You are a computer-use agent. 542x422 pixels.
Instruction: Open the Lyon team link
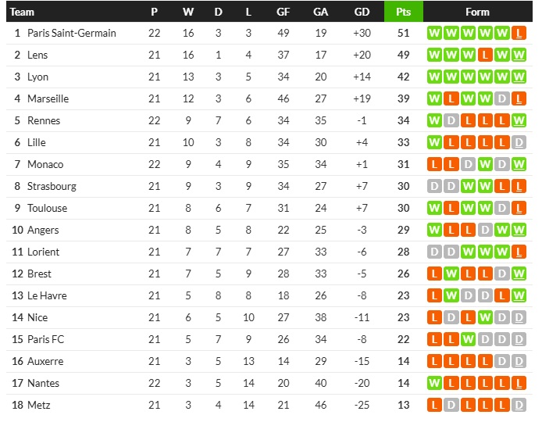(37, 77)
